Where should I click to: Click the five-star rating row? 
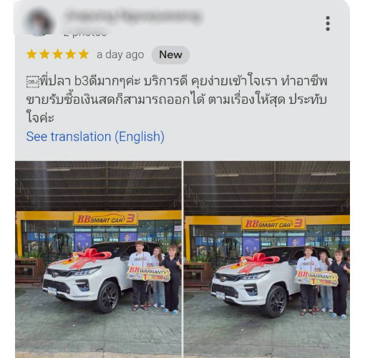(x=58, y=54)
